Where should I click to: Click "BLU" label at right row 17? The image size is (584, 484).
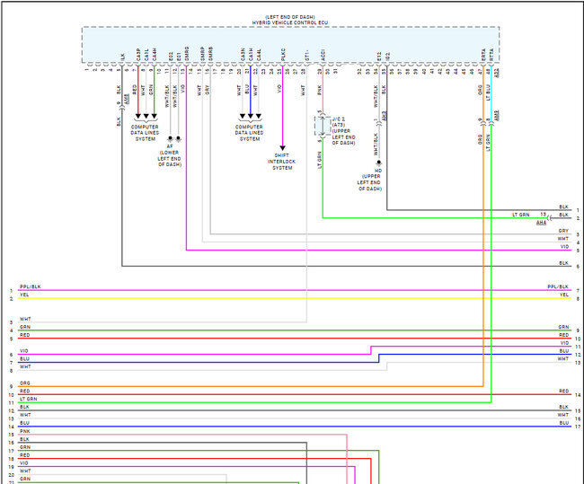pyautogui.click(x=564, y=423)
